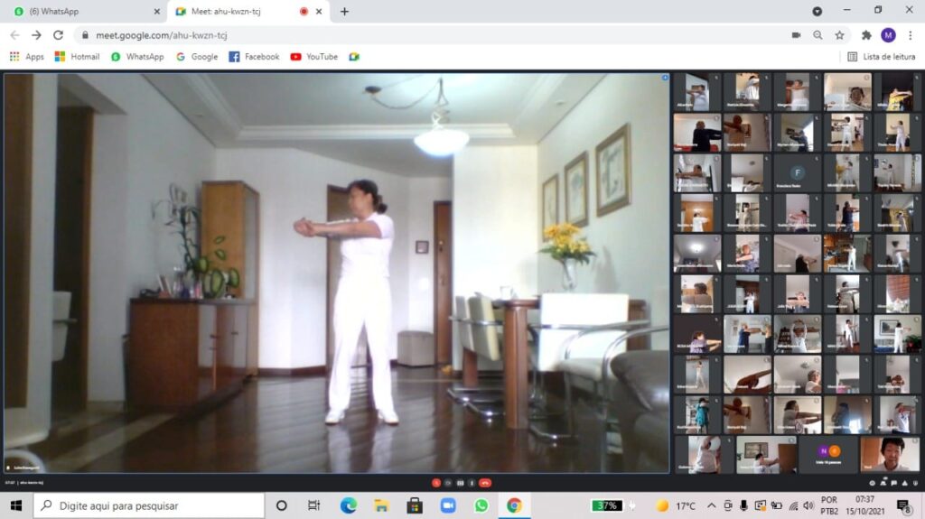Open a new browser tab
This screenshot has height=519, width=925.
point(344,12)
